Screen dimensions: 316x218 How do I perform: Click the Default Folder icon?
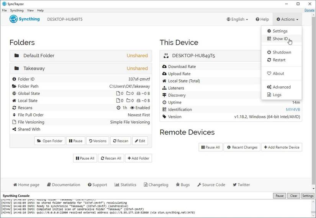[17, 55]
